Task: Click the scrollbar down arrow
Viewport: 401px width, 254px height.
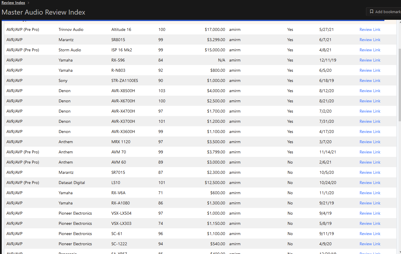Action: click(x=400, y=252)
